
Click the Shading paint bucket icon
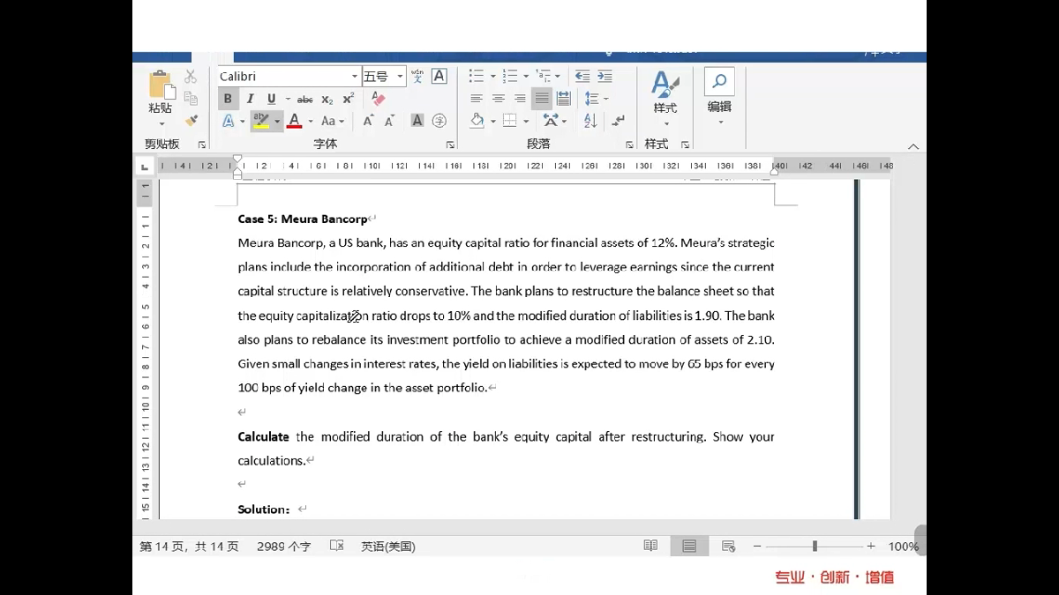pyautogui.click(x=477, y=121)
